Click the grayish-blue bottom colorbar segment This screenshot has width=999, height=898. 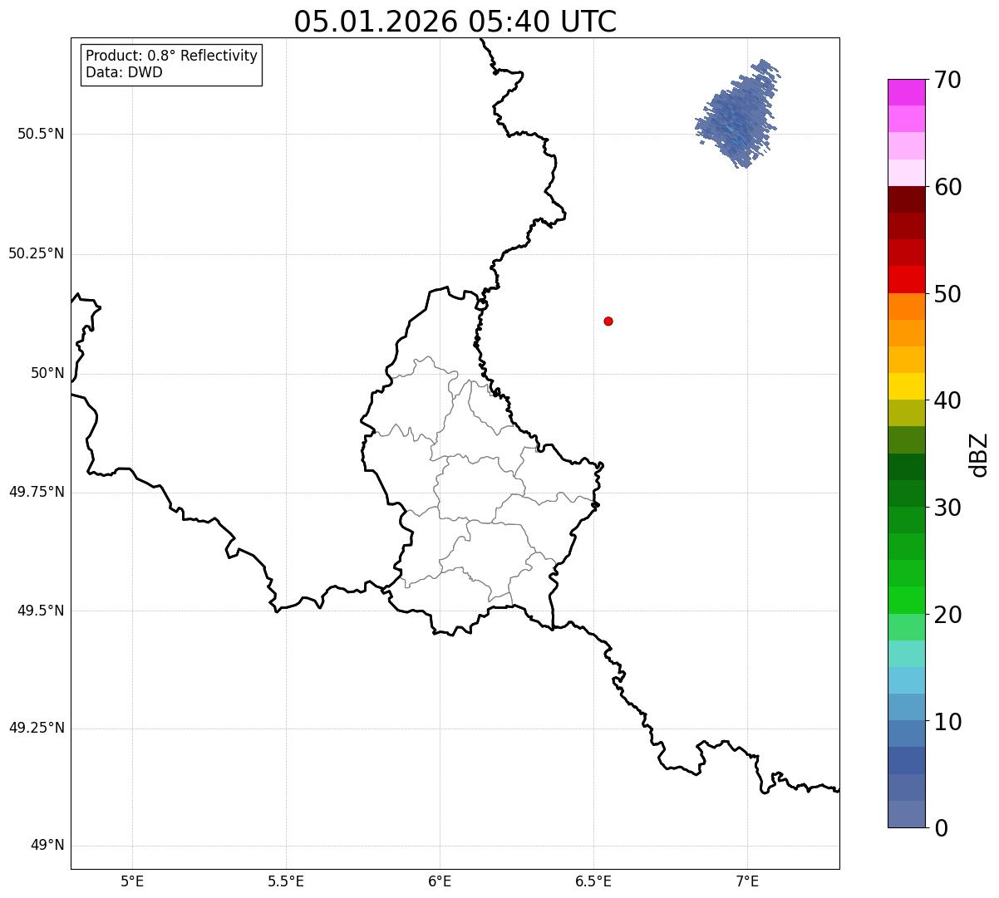[906, 814]
